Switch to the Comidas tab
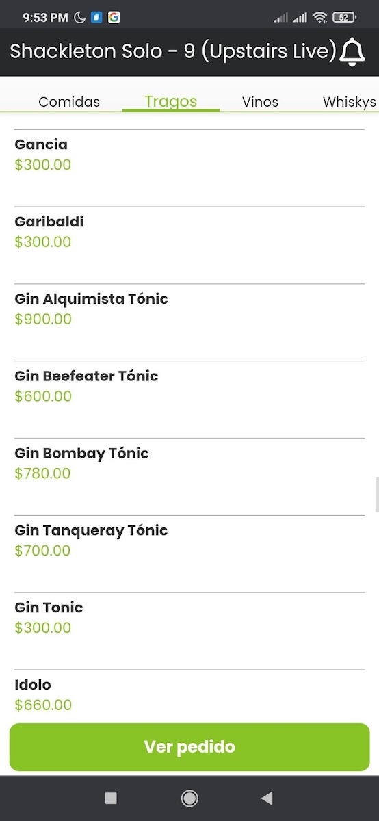Image resolution: width=379 pixels, height=821 pixels. [x=69, y=102]
